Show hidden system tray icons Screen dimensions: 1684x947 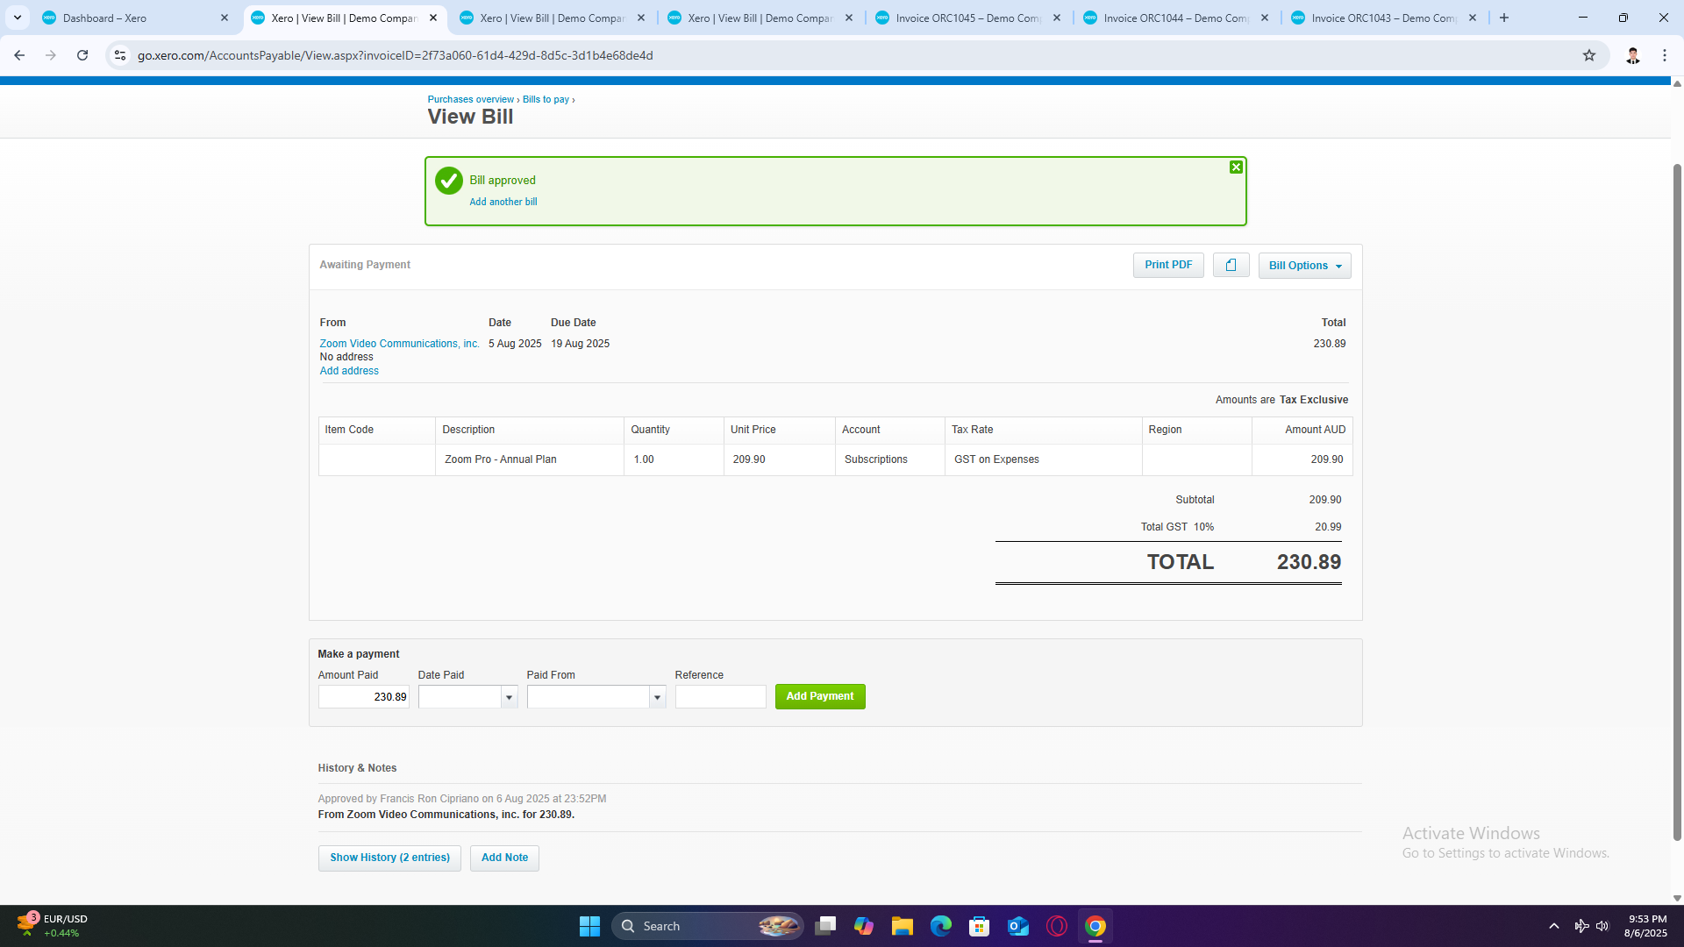coord(1554,926)
